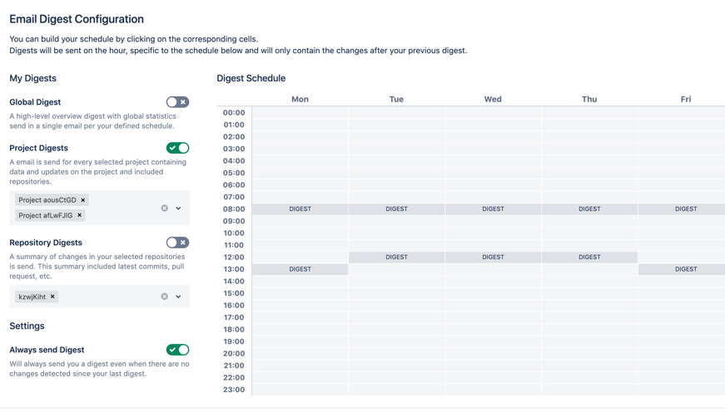
Task: Remove the Project aousCtGD tag
Action: coord(83,200)
